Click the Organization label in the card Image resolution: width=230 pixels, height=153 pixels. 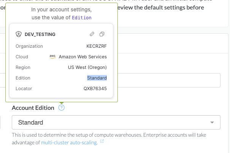(x=29, y=46)
